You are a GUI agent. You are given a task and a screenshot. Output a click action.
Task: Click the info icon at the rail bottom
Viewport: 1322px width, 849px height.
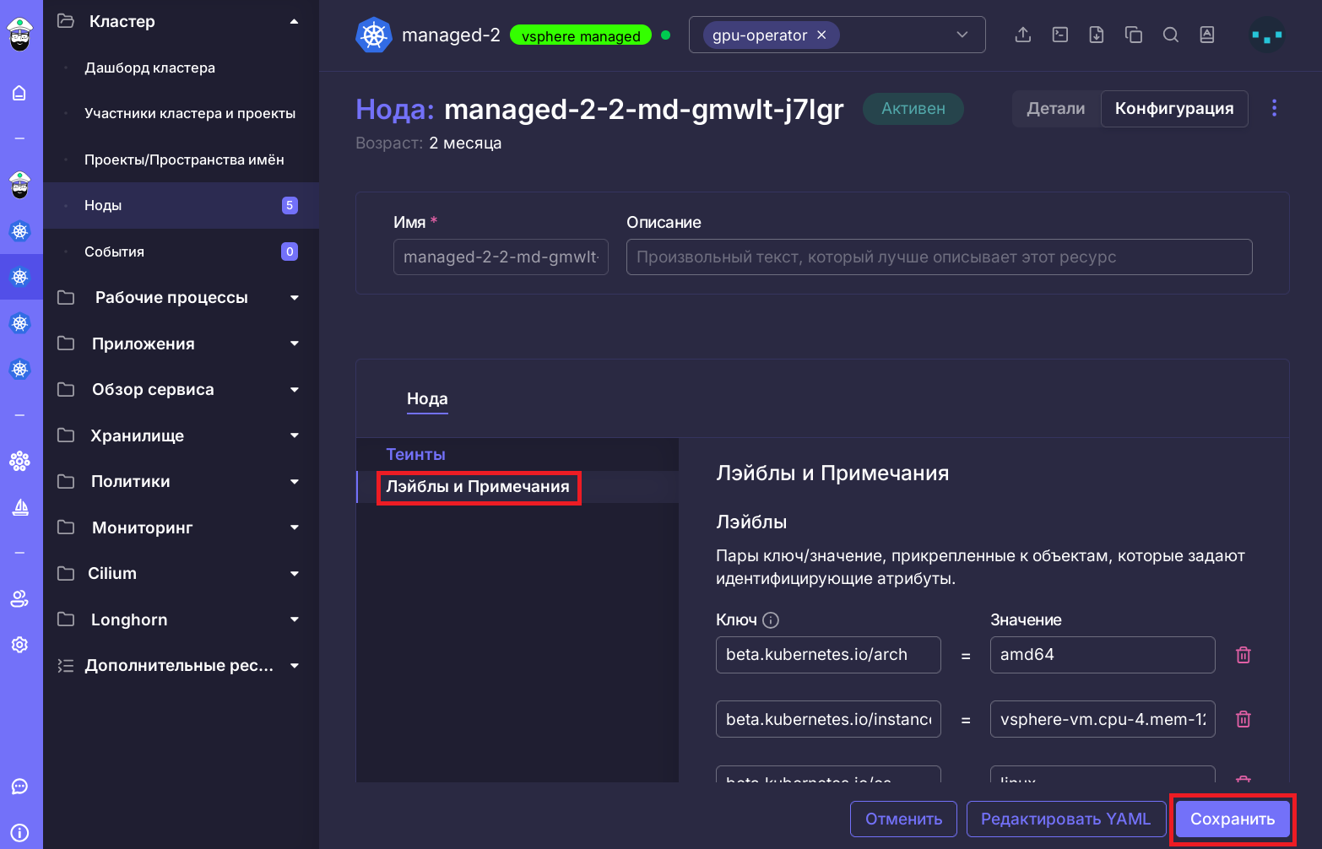point(19,832)
